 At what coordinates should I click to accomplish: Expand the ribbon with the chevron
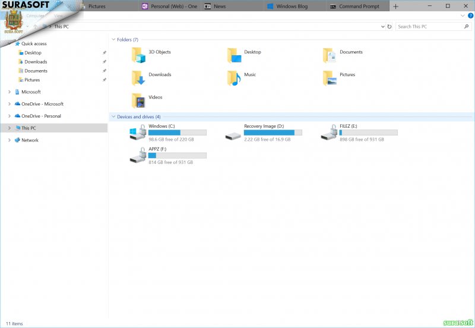point(463,16)
